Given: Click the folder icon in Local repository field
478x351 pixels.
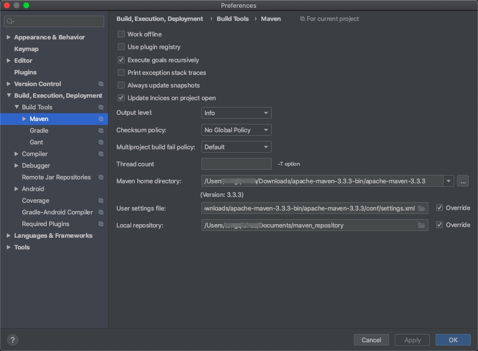Looking at the screenshot, I should pyautogui.click(x=422, y=225).
